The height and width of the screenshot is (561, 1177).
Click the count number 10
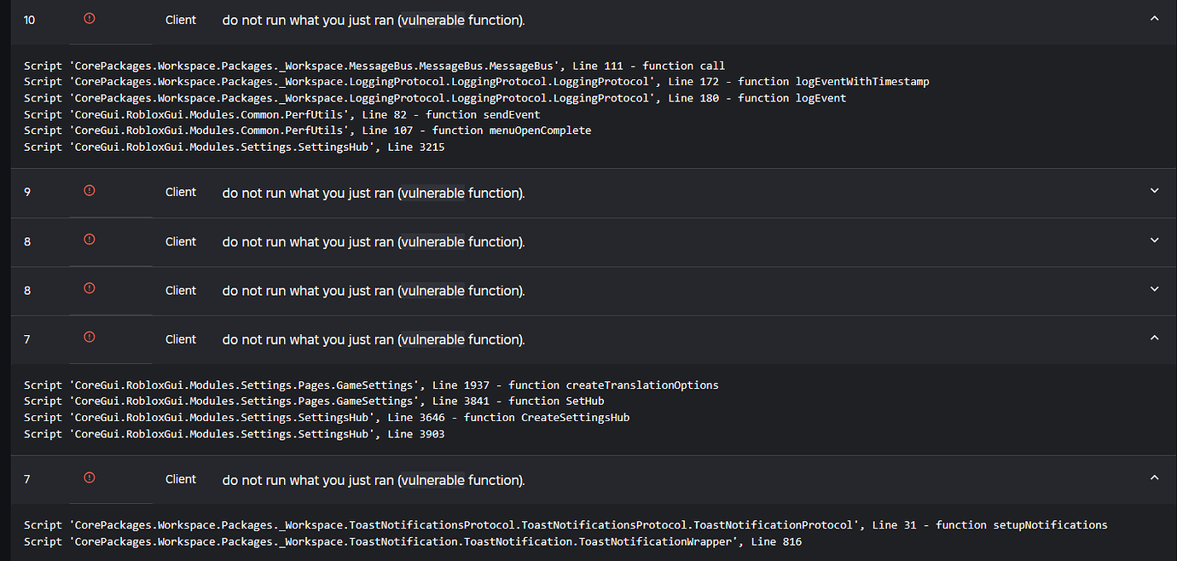click(x=29, y=20)
